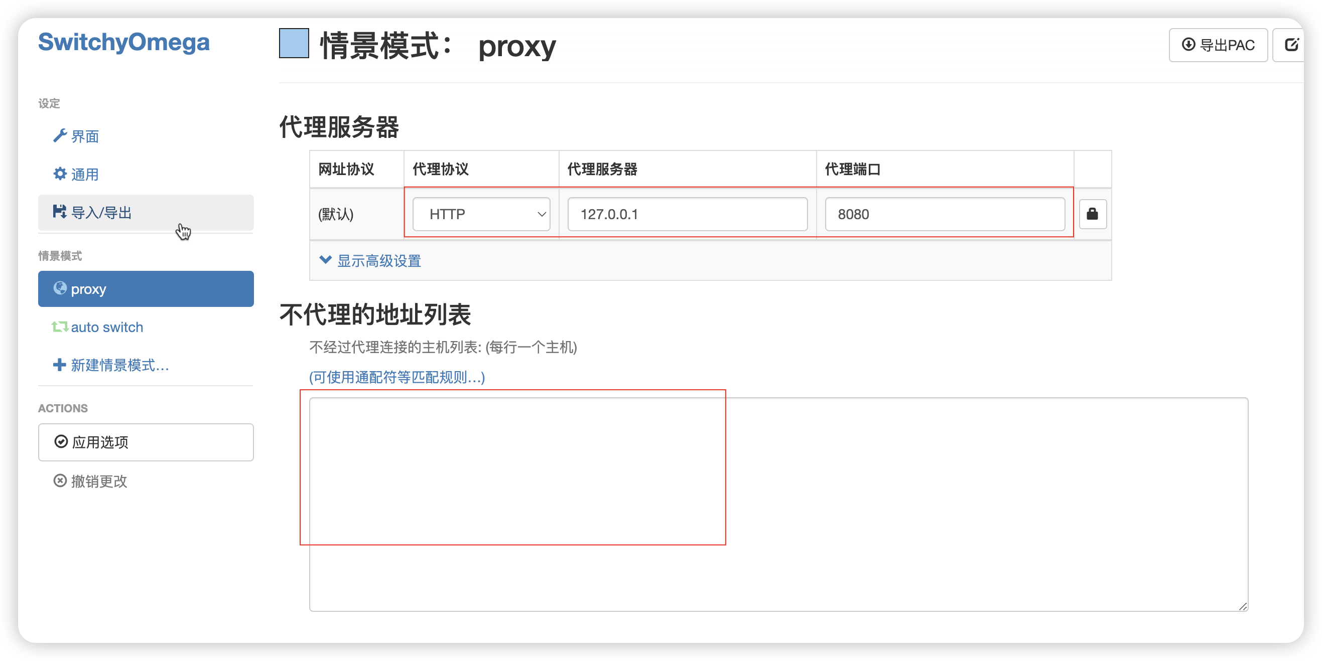Click the lock authentication icon button
The height and width of the screenshot is (661, 1322).
click(1092, 214)
